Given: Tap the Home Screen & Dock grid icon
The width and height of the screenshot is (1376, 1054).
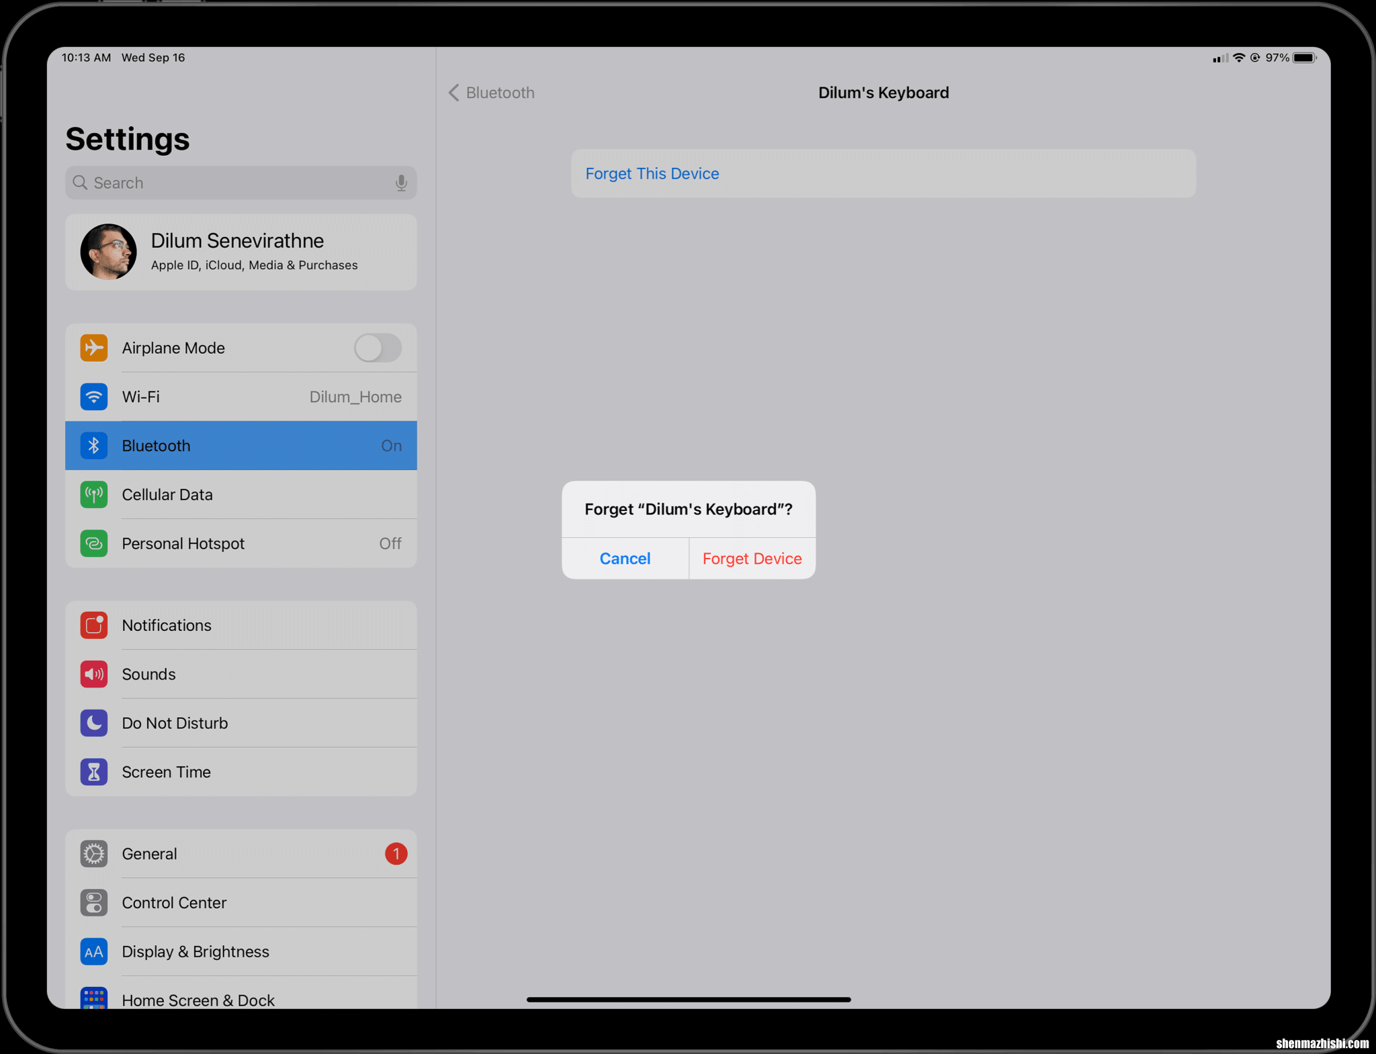Looking at the screenshot, I should tap(94, 998).
